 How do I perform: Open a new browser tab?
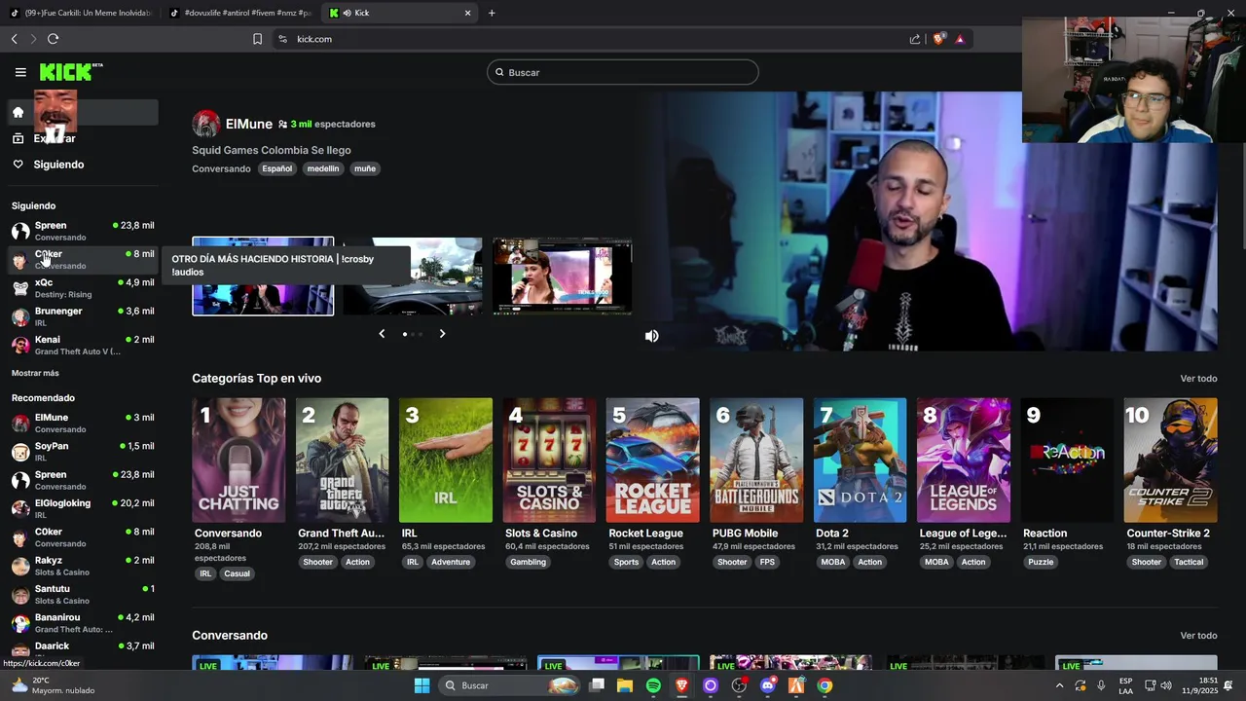point(492,13)
